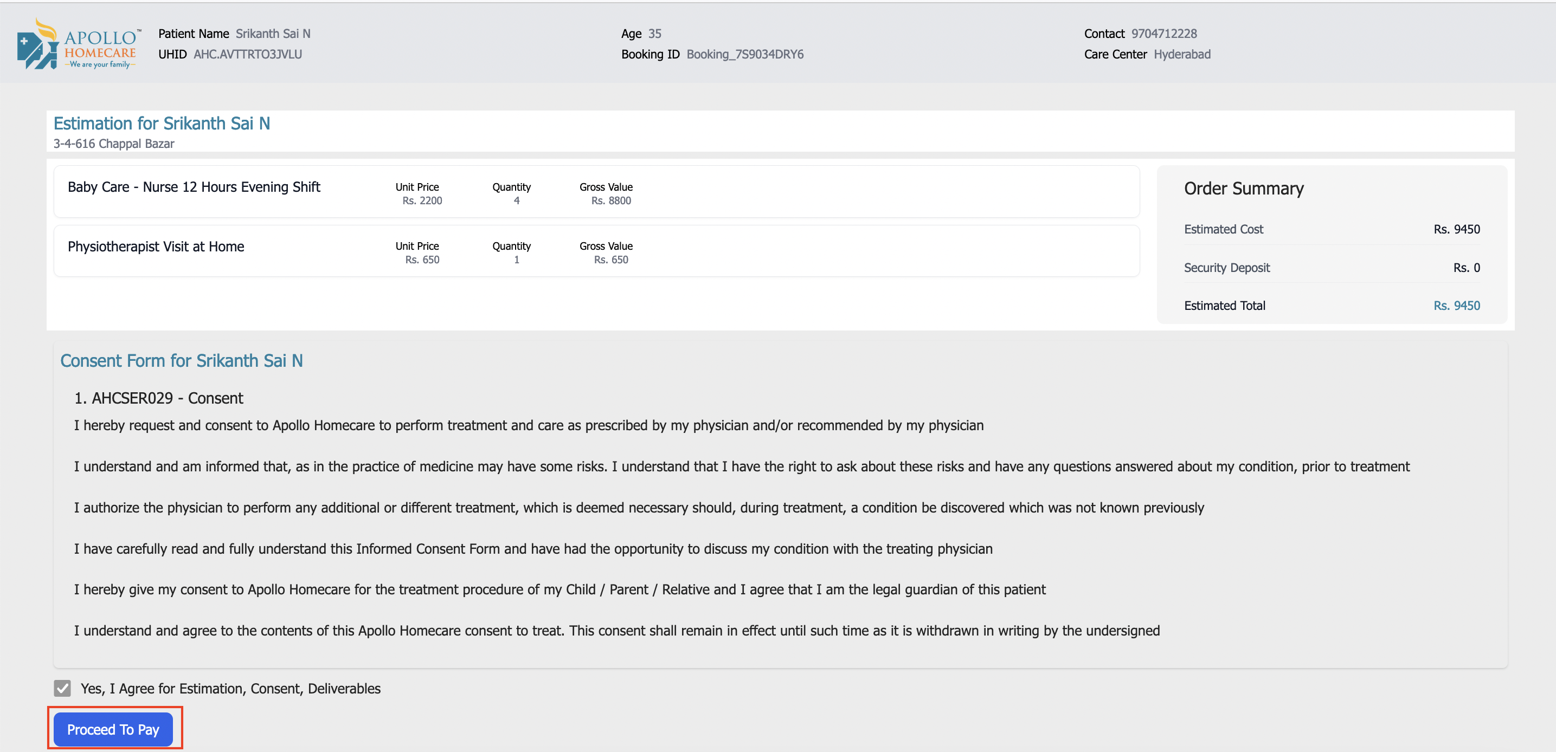Click the Estimated Cost Rs. 9450 value
The width and height of the screenshot is (1556, 752).
[1456, 229]
